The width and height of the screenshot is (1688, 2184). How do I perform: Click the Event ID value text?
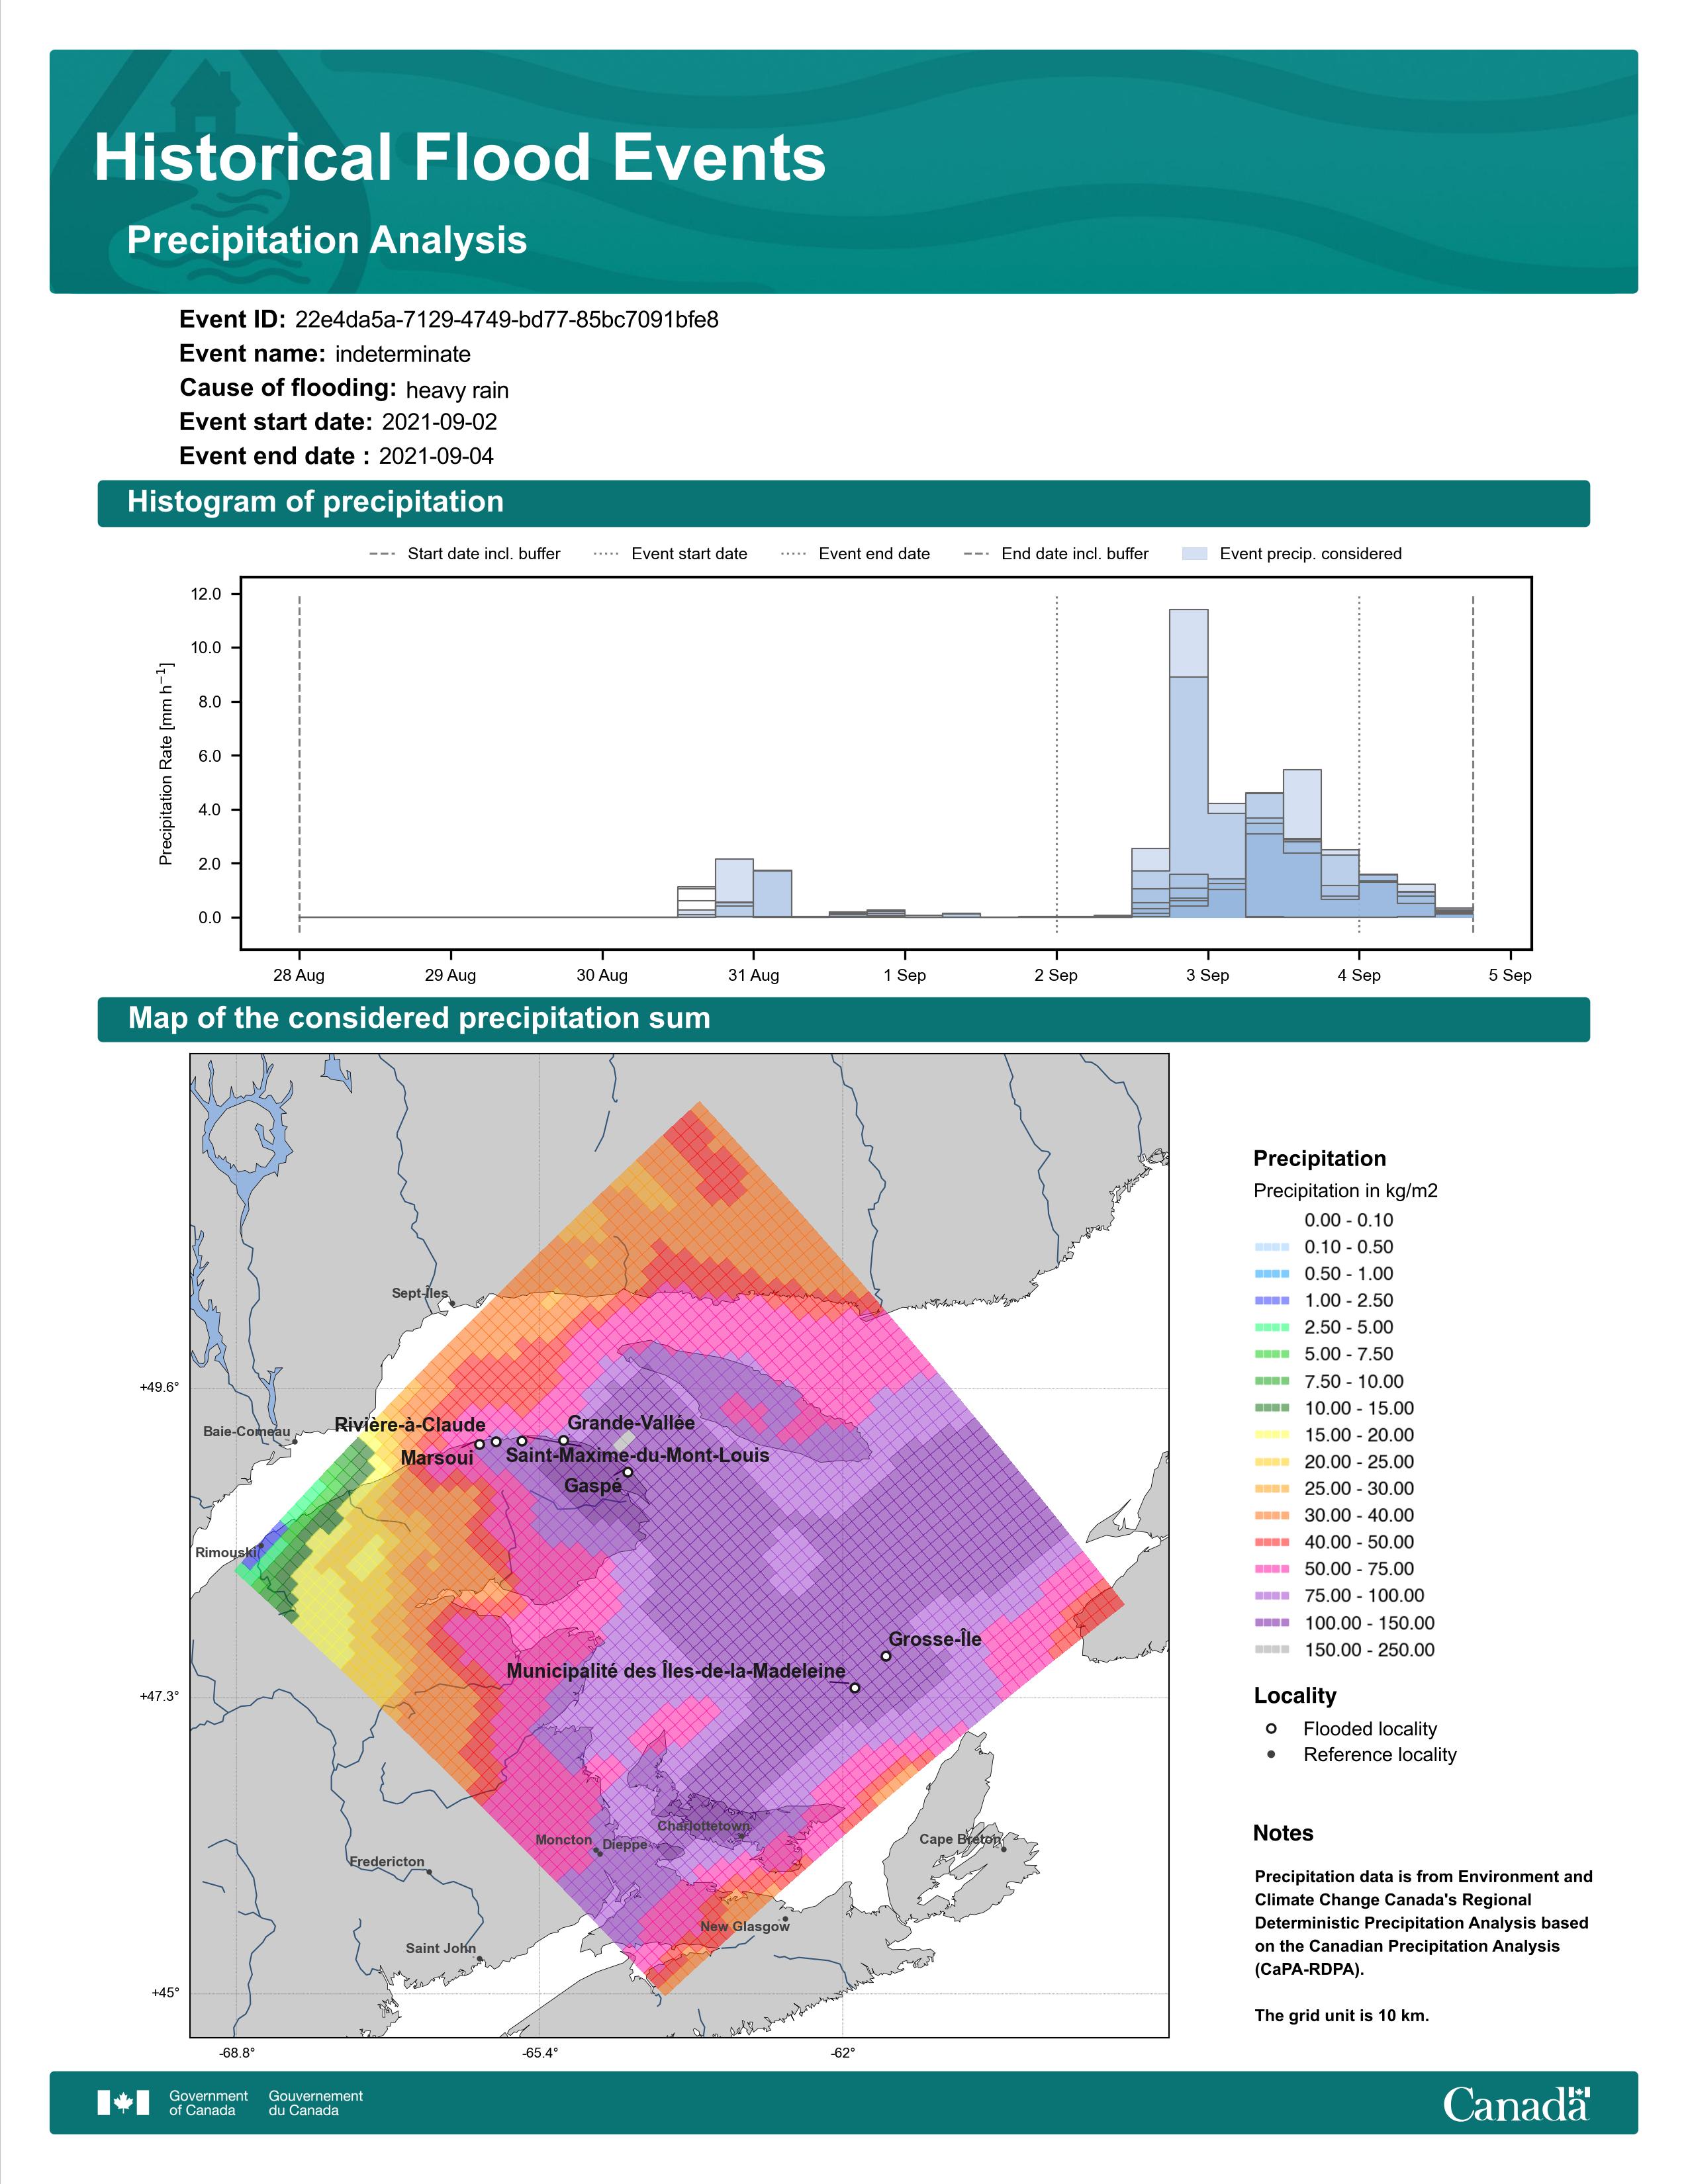pyautogui.click(x=507, y=320)
